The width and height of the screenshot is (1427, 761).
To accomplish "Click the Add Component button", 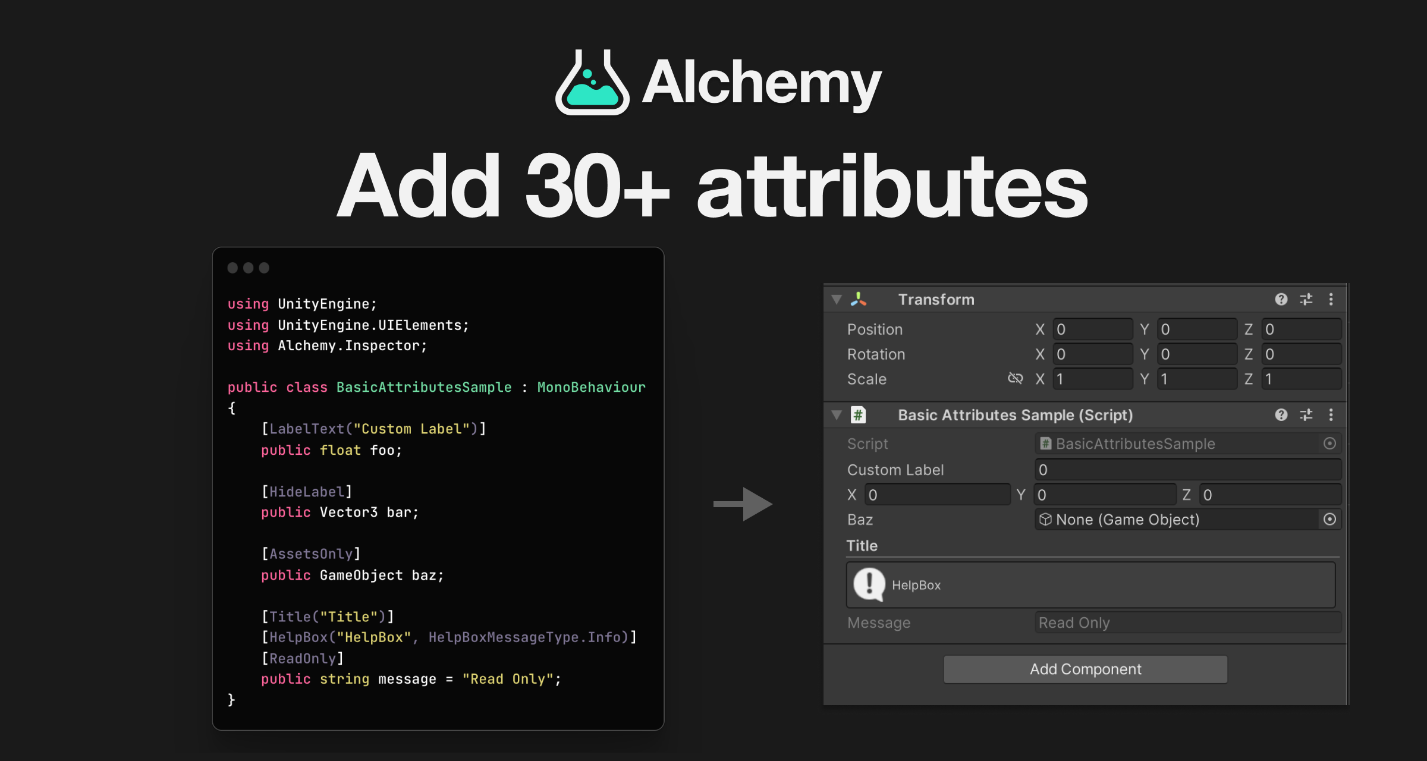I will (x=1085, y=669).
